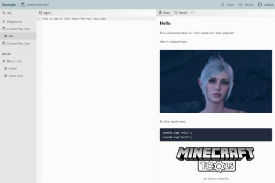Click the Playground play icon
Screen dimensions: 275x183
(4, 22)
